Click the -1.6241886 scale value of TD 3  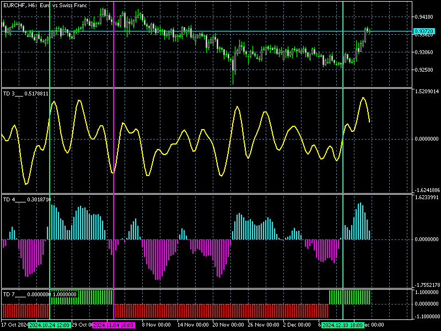(427, 190)
